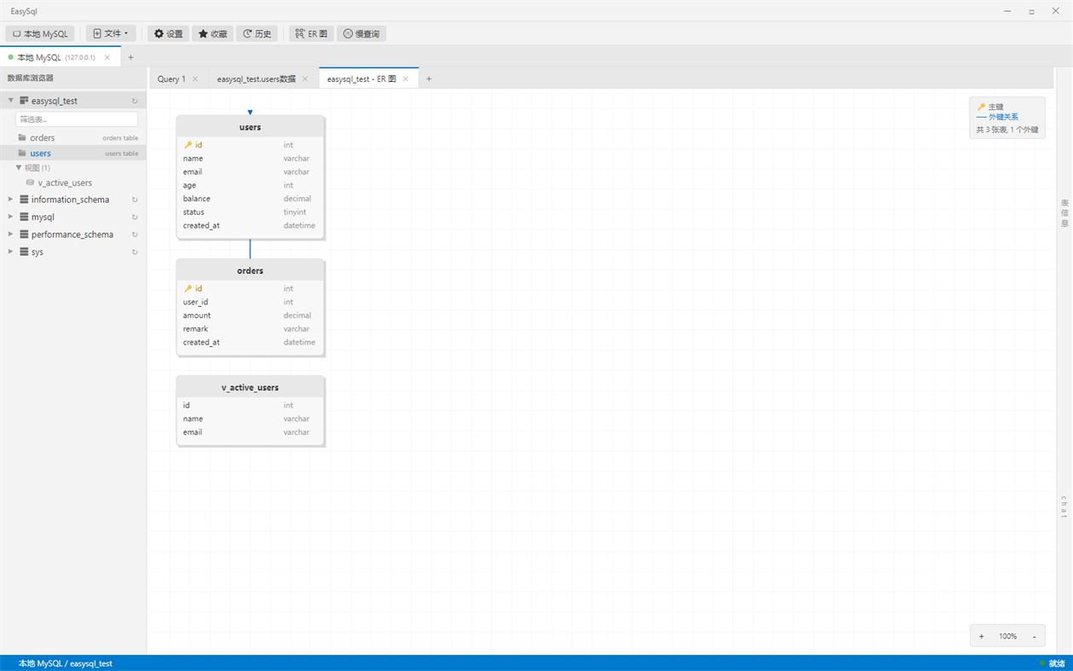
Task: Select the easysql_test - ER 图 tab
Action: [x=361, y=78]
